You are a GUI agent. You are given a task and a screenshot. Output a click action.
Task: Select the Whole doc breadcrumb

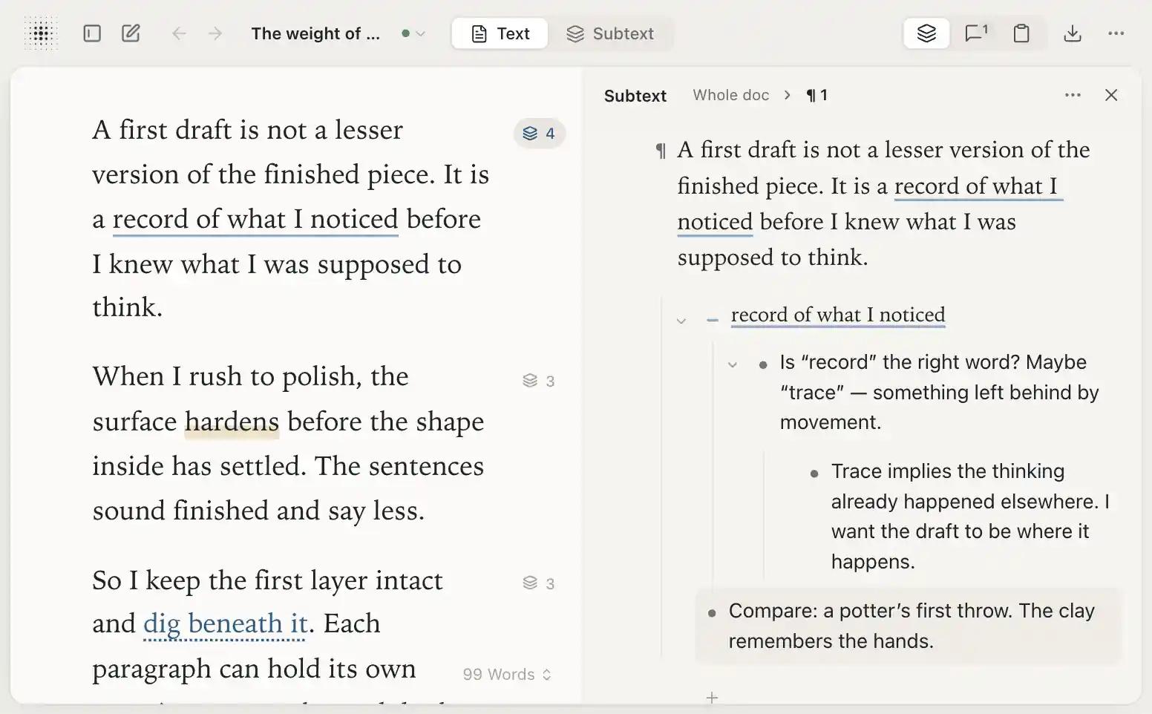[x=731, y=95]
